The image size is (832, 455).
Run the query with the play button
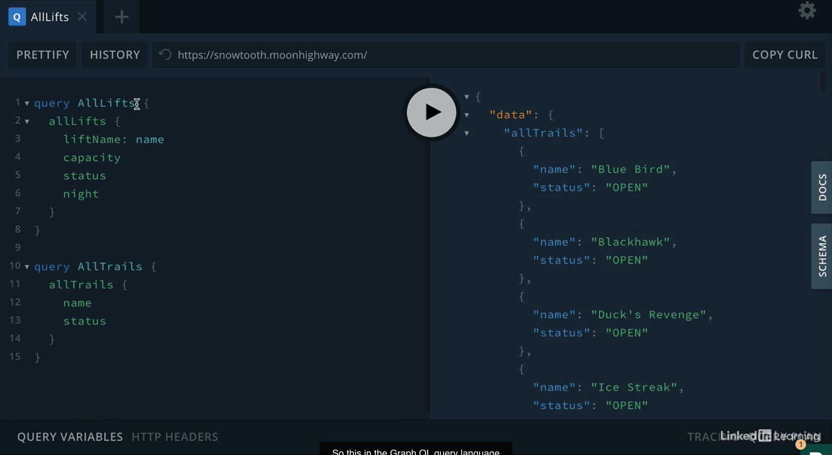pyautogui.click(x=431, y=113)
